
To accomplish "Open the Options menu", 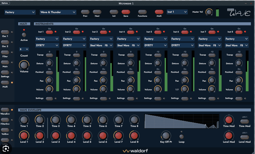I will [5, 3].
